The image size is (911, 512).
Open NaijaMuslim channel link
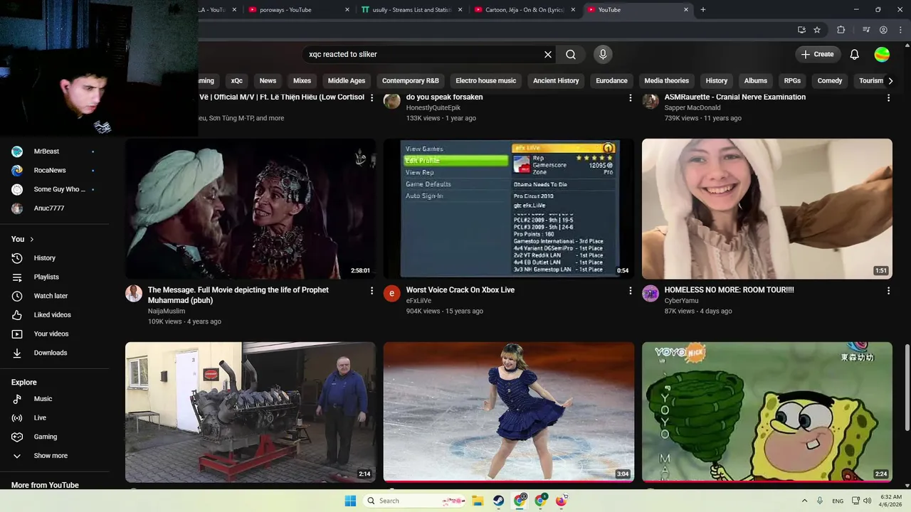[x=167, y=311]
